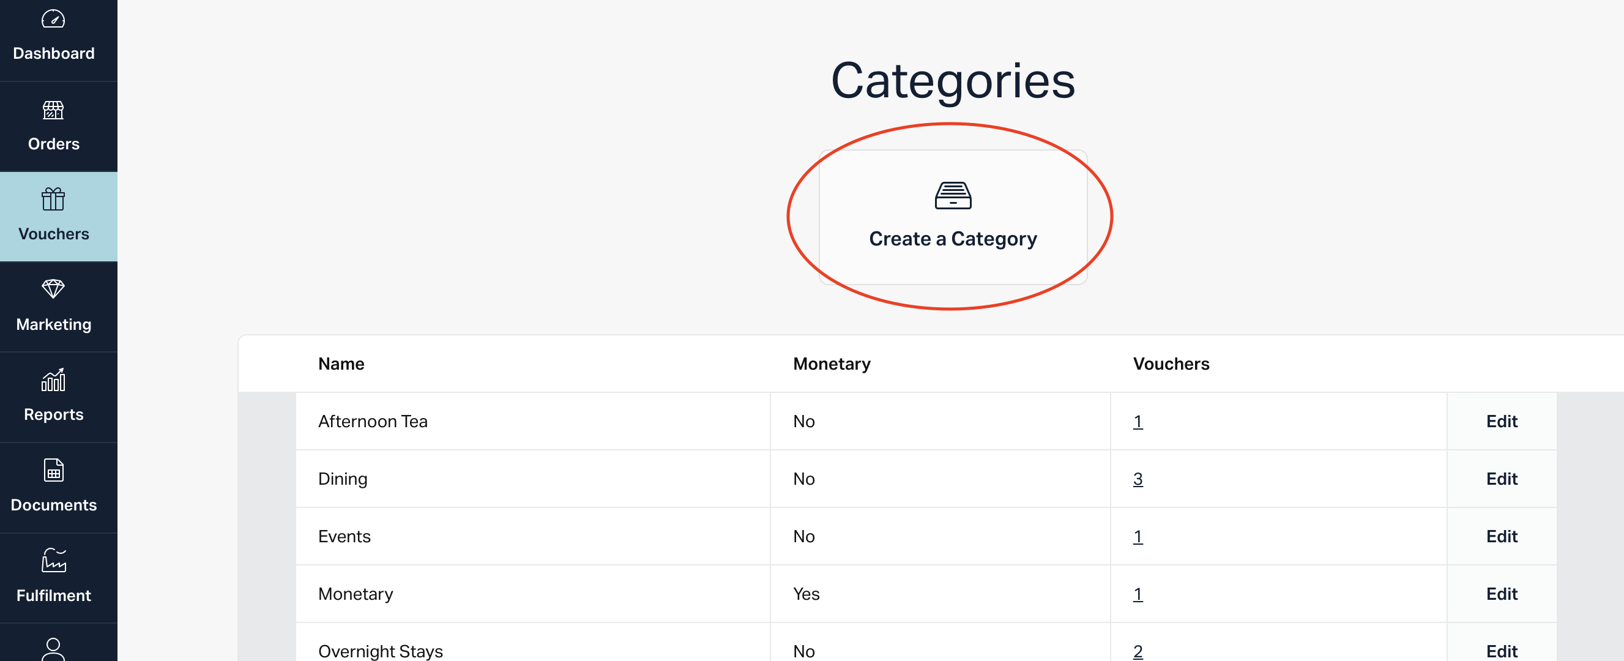Click the No value in Afternoon Tea row
The height and width of the screenshot is (661, 1624).
pos(804,421)
